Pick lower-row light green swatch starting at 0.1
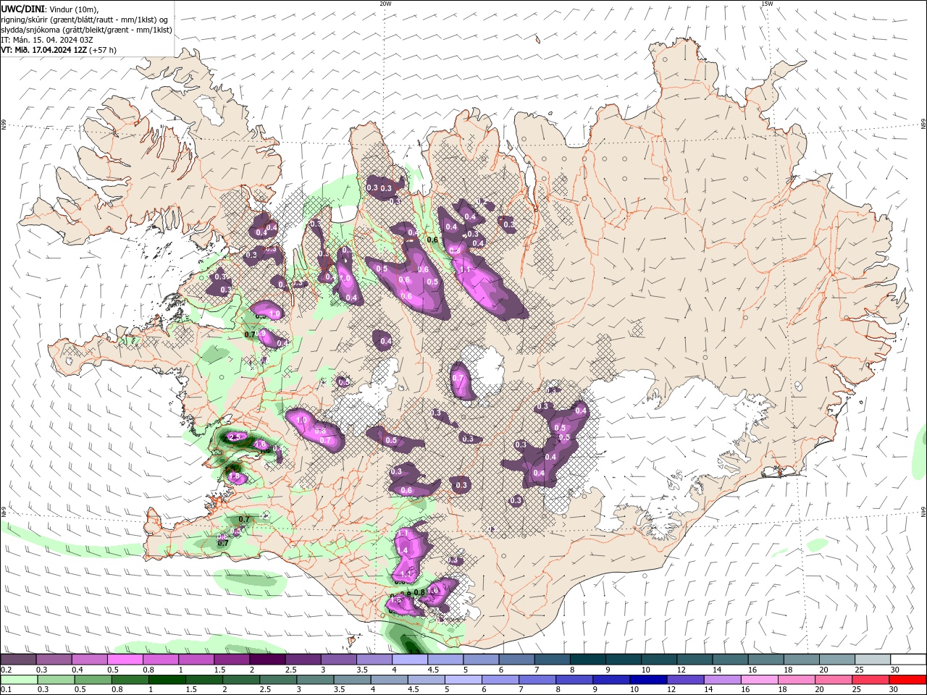This screenshot has height=695, width=927. [19, 680]
